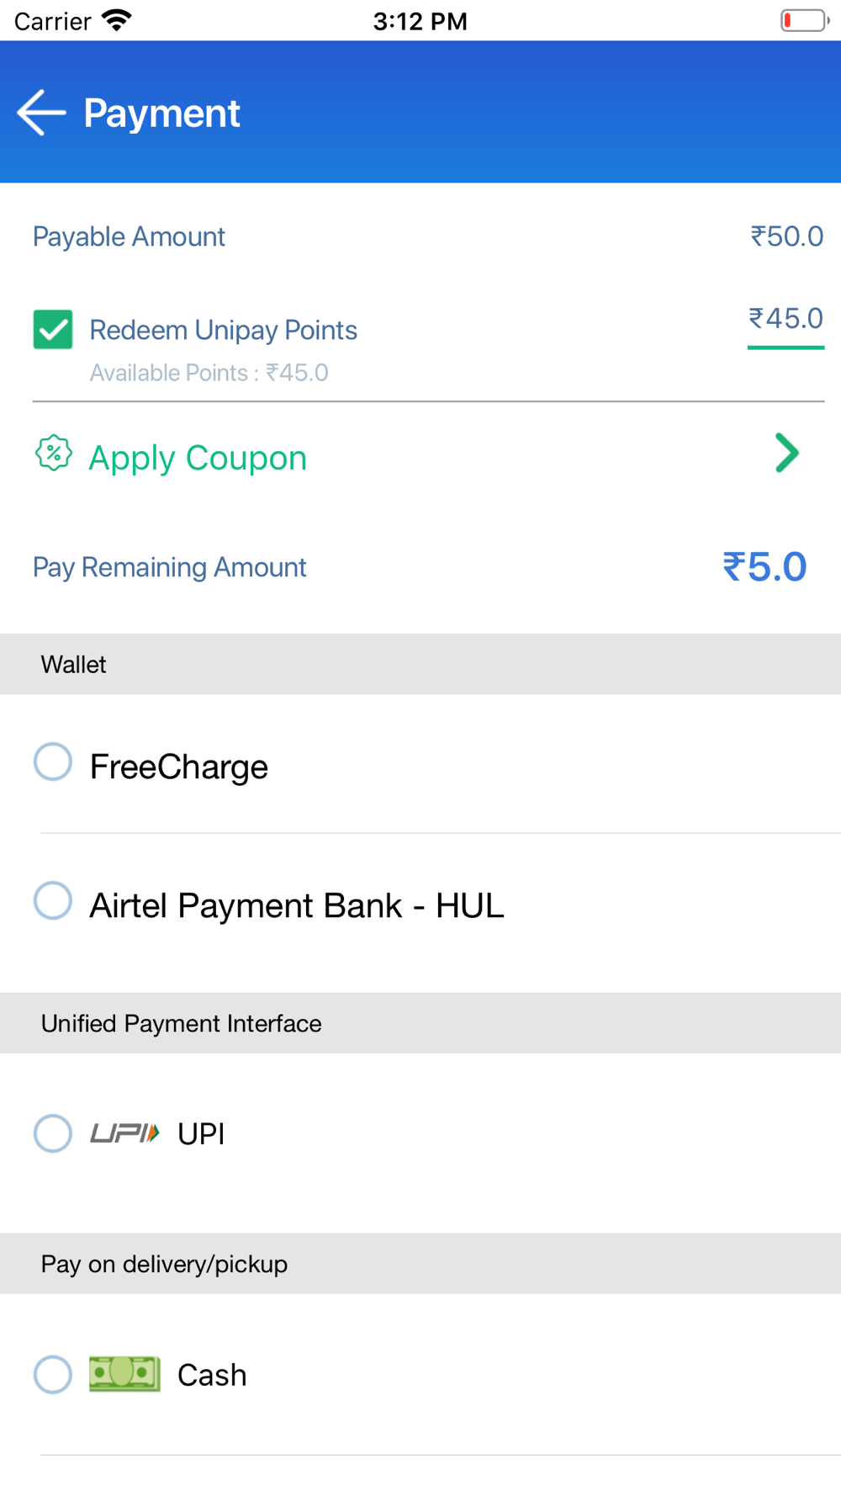The image size is (841, 1496).
Task: Tap the Wi-Fi status icon
Action: 117,20
